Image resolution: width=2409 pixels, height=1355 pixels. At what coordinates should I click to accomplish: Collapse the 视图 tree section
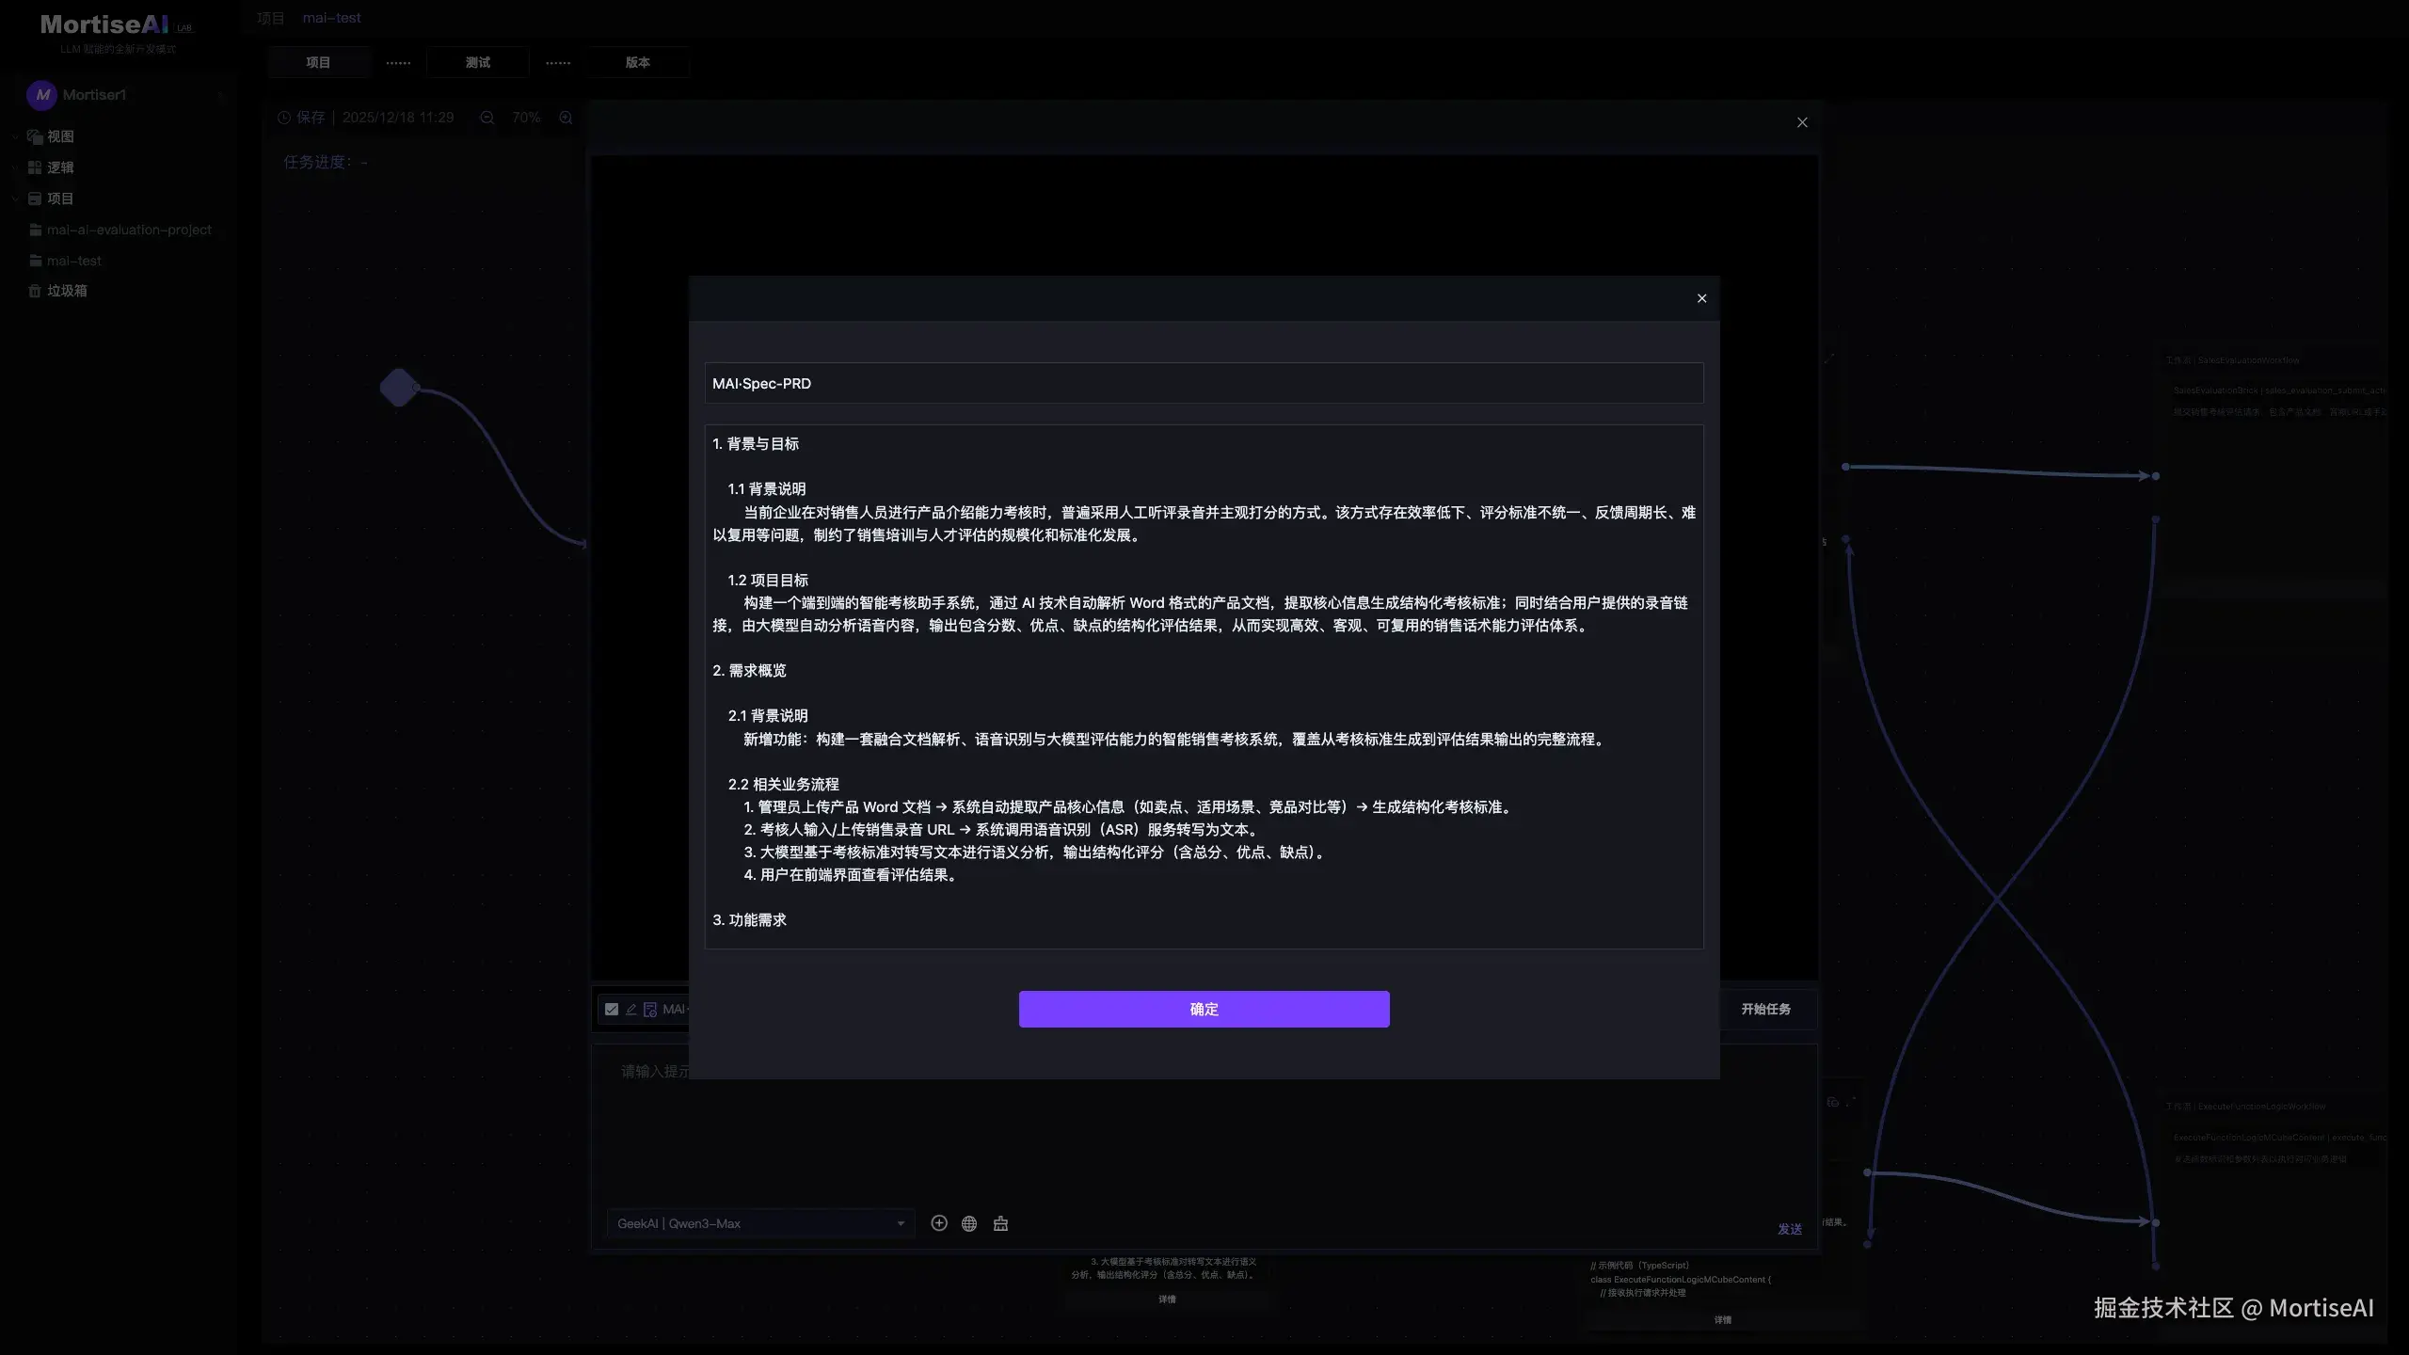click(15, 136)
